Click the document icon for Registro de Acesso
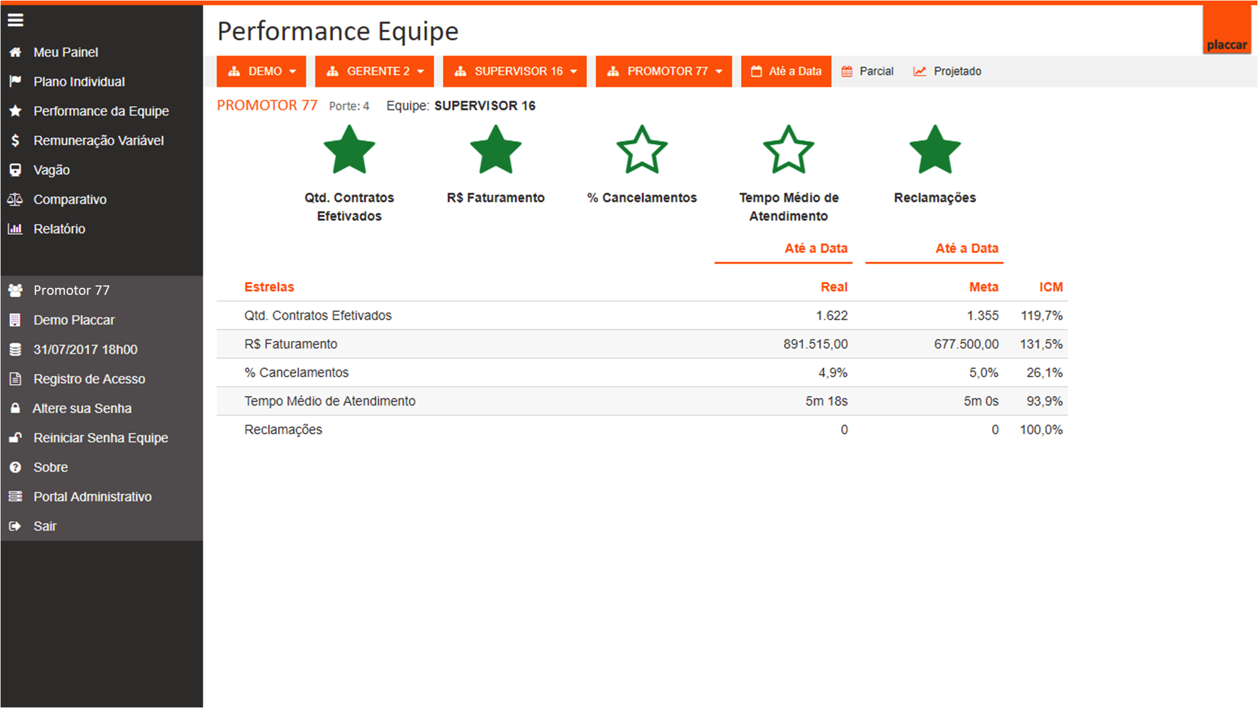Screen dimensions: 1258x708 pos(15,379)
